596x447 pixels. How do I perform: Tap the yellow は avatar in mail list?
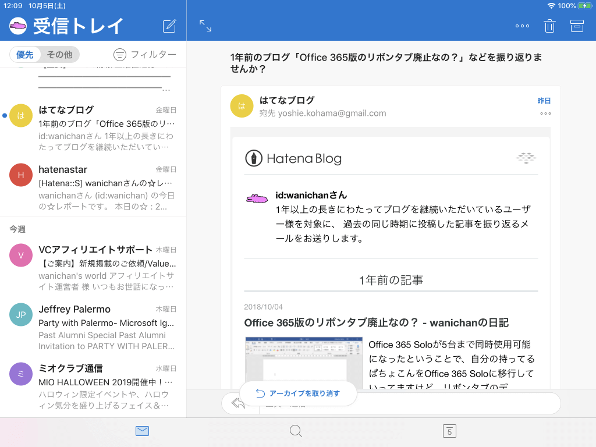(21, 116)
